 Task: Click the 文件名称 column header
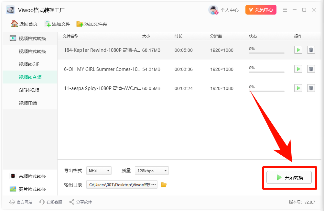click(x=70, y=36)
